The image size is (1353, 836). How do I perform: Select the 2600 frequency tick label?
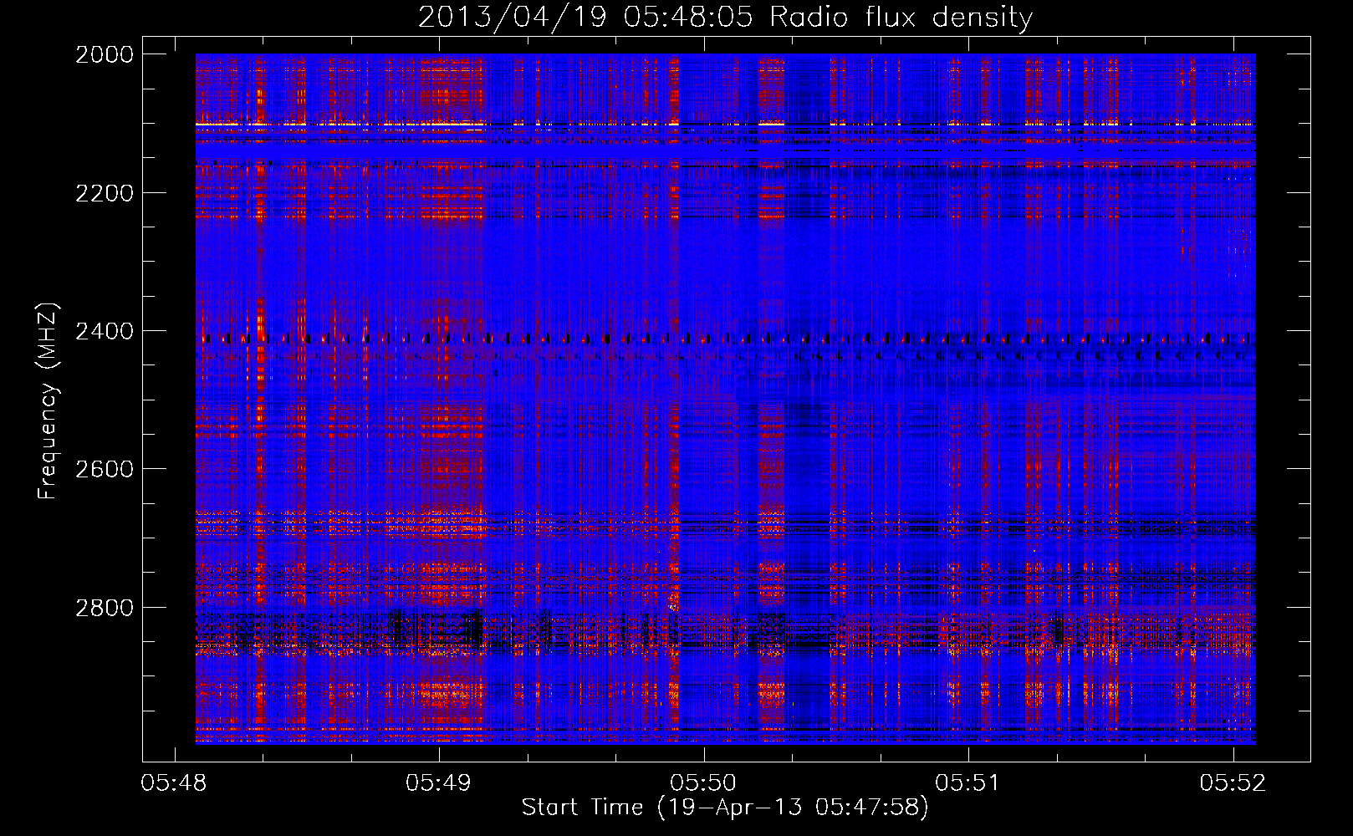[x=105, y=469]
